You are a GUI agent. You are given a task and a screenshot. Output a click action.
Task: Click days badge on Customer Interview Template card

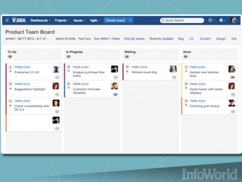(115, 94)
